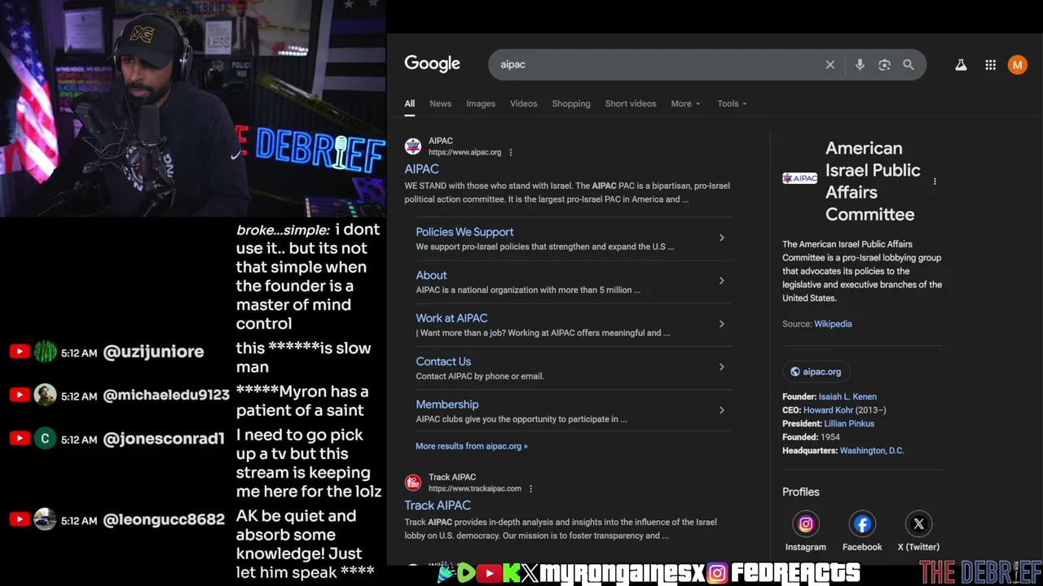
Task: Open the Google account avatar M
Action: tap(1017, 65)
